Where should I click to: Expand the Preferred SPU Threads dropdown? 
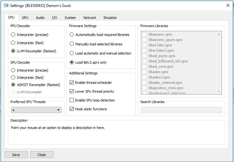coord(36,110)
